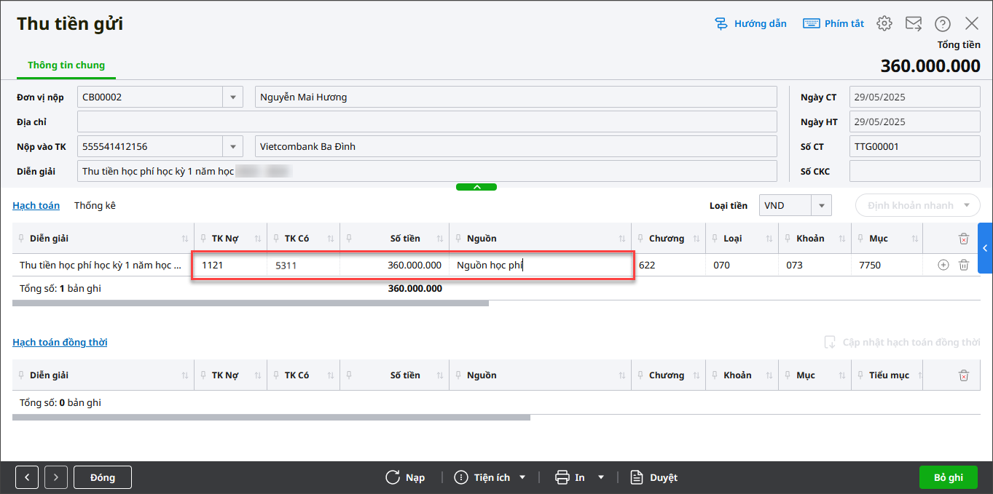Click the Nạp reload button
Image resolution: width=993 pixels, height=494 pixels.
[405, 477]
